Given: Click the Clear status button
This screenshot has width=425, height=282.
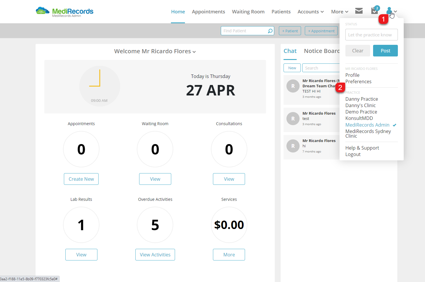Looking at the screenshot, I should 358,51.
